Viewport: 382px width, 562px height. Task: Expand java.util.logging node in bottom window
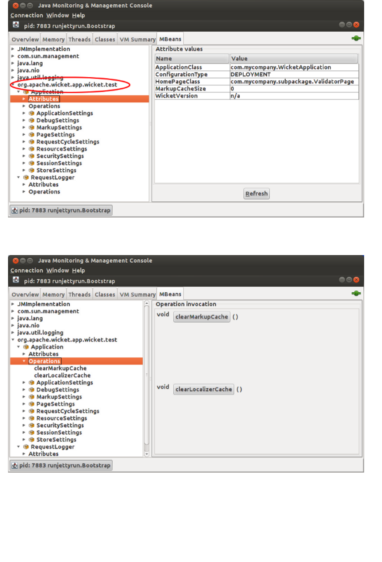point(13,332)
